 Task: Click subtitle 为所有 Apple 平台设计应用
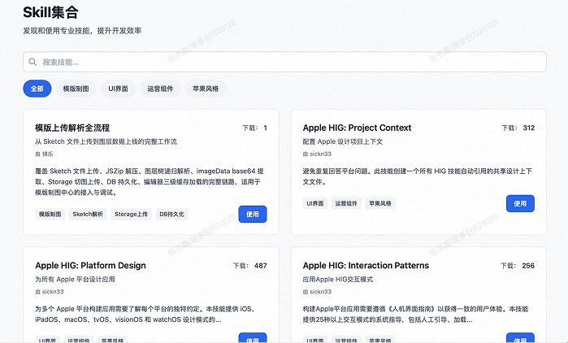pyautogui.click(x=75, y=280)
